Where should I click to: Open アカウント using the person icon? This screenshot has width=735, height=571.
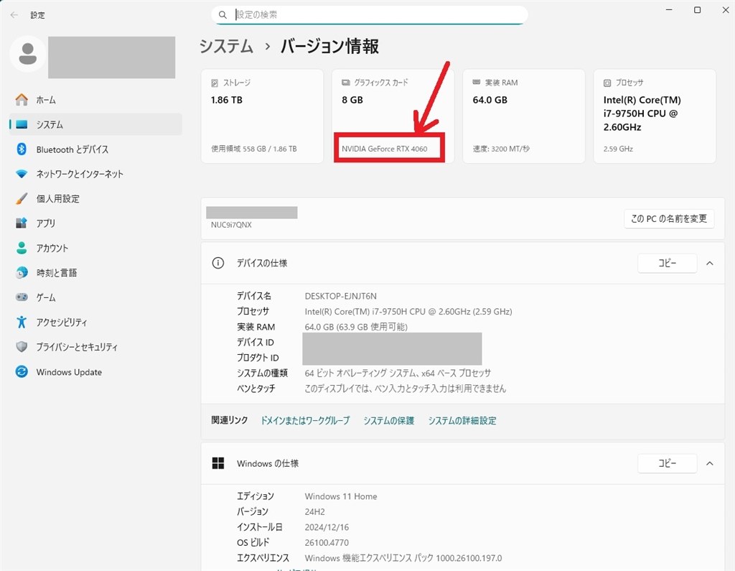tap(23, 248)
